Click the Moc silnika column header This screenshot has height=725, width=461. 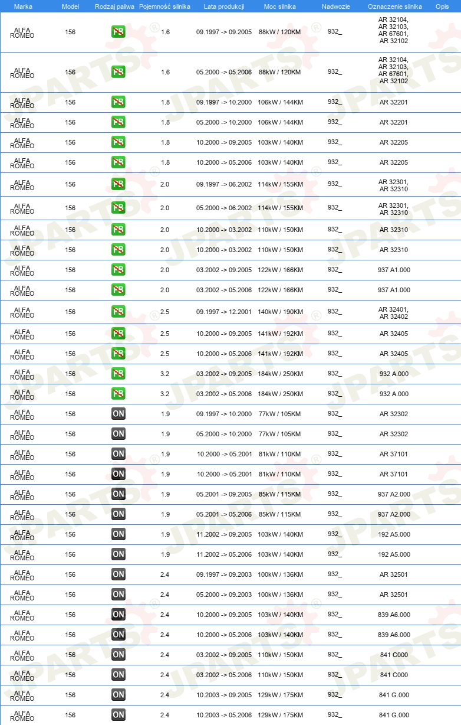click(280, 6)
